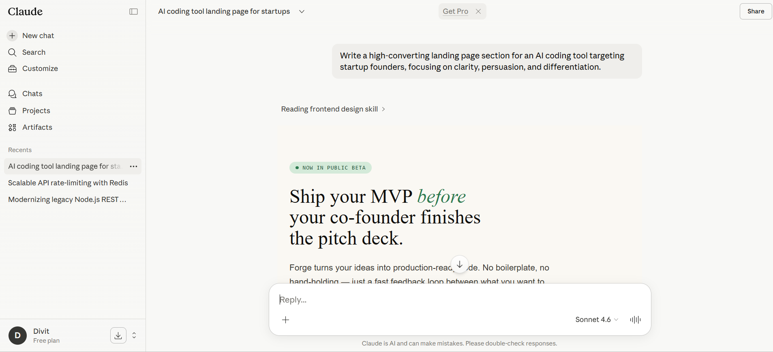Viewport: 773px width, 352px height.
Task: Collapse the sidebar panel icon
Action: tap(133, 12)
